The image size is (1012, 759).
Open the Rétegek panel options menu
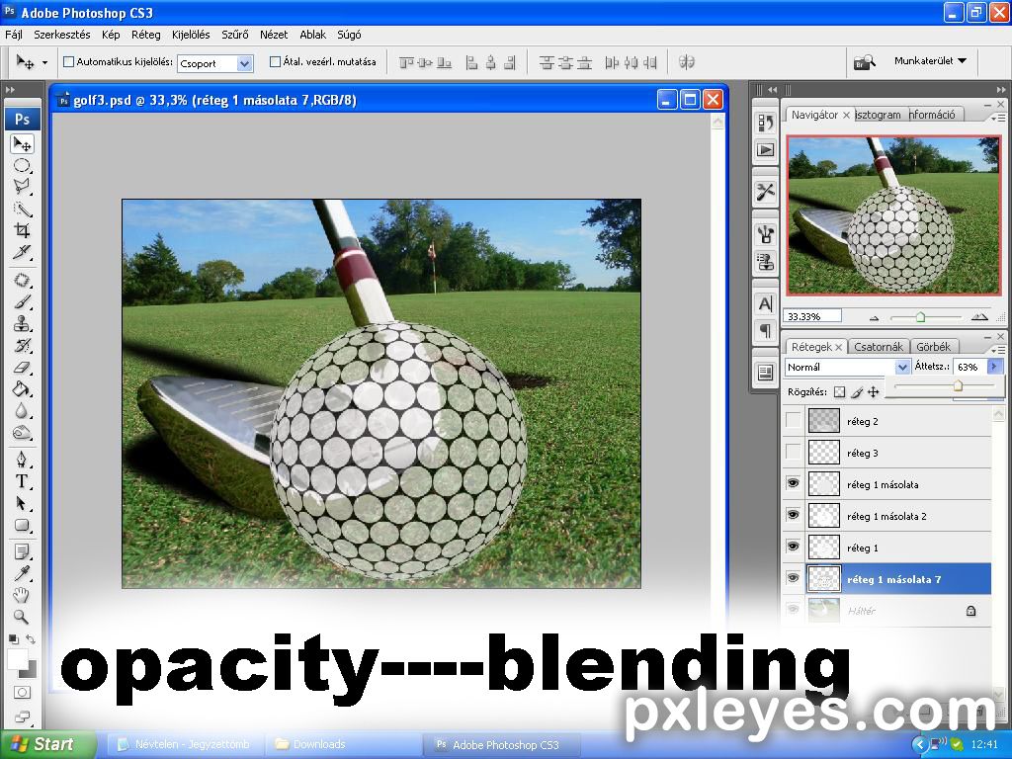click(997, 350)
